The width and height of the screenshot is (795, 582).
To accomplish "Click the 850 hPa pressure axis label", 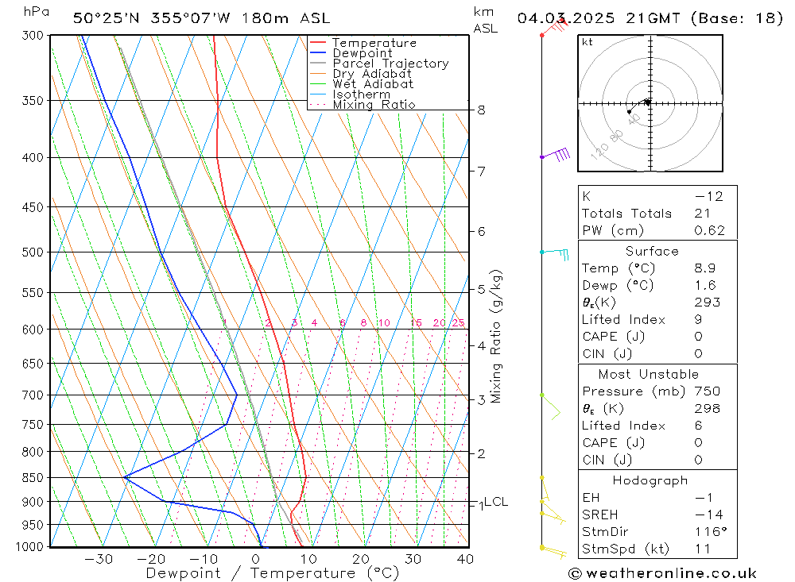I will [33, 478].
